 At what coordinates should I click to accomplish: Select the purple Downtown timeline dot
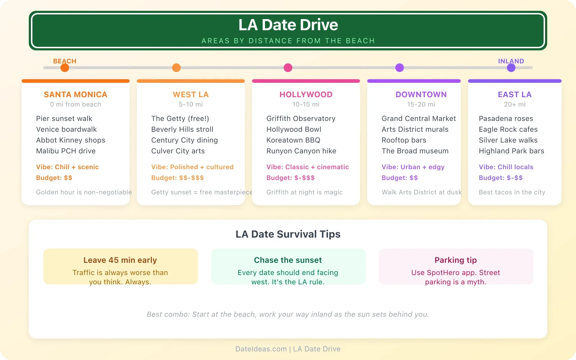(400, 67)
